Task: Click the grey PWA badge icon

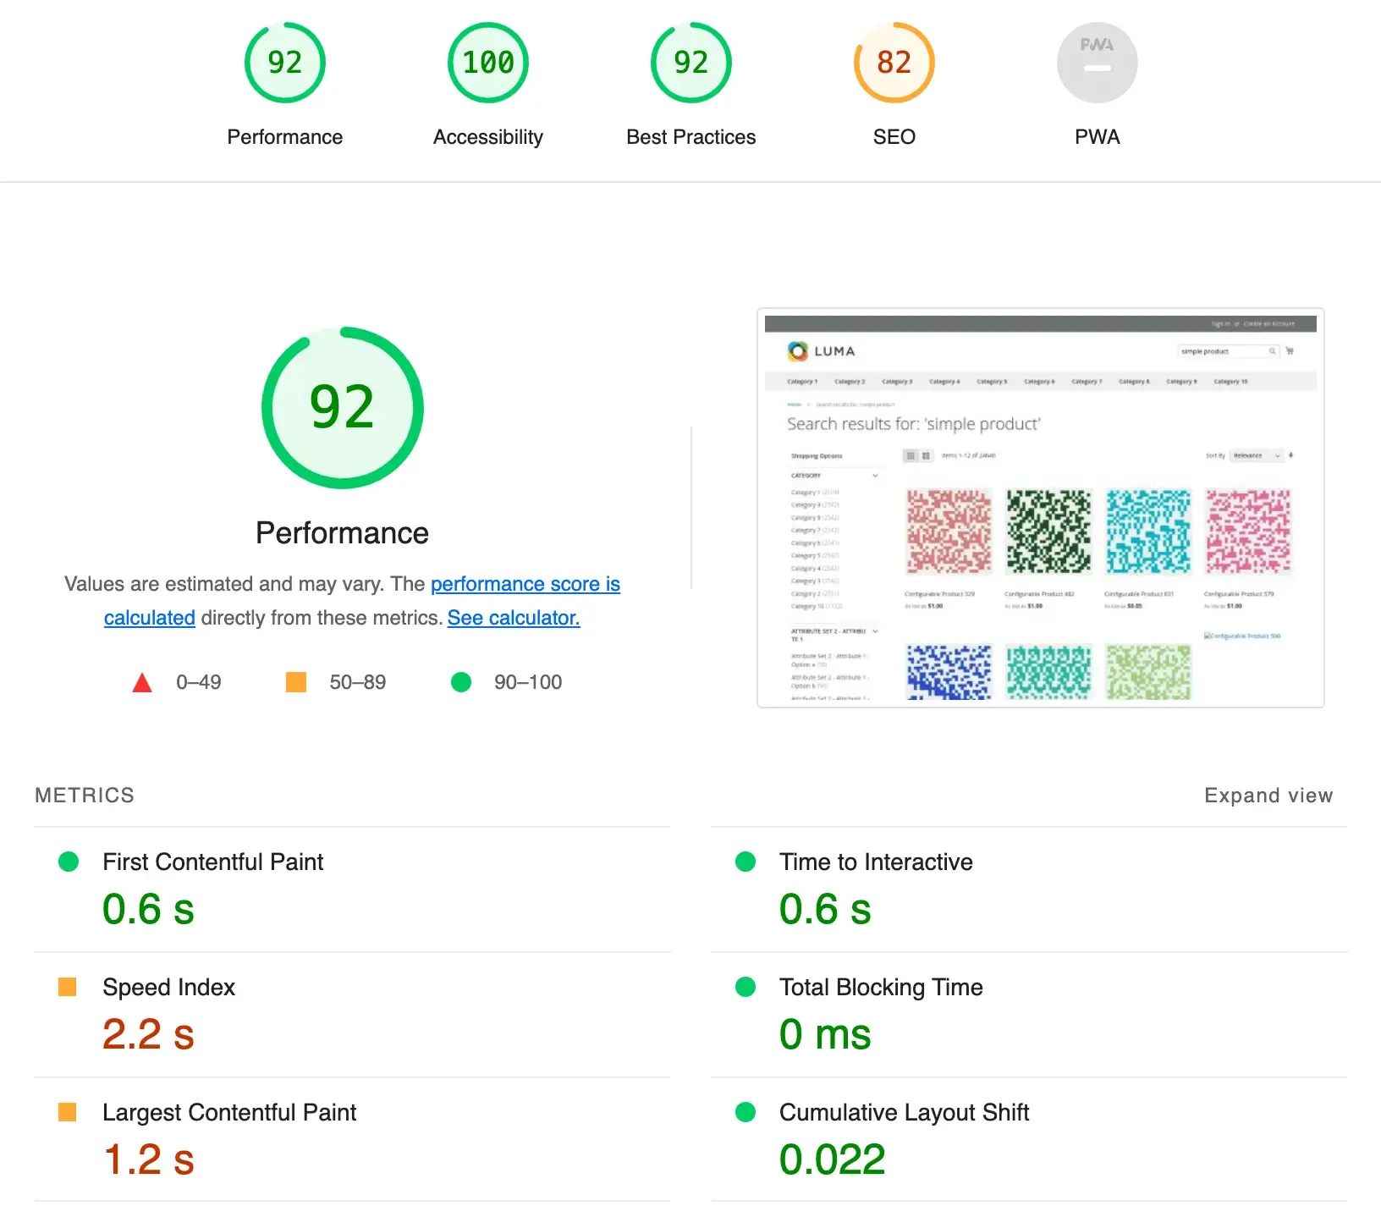Action: (1097, 63)
